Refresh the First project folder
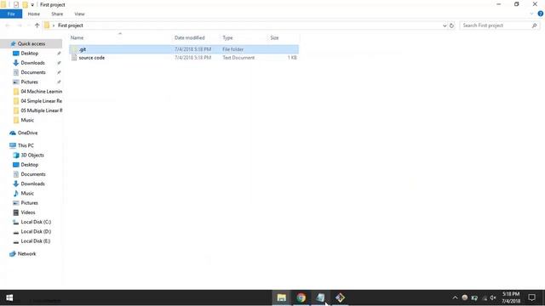Image resolution: width=545 pixels, height=306 pixels. (x=451, y=25)
